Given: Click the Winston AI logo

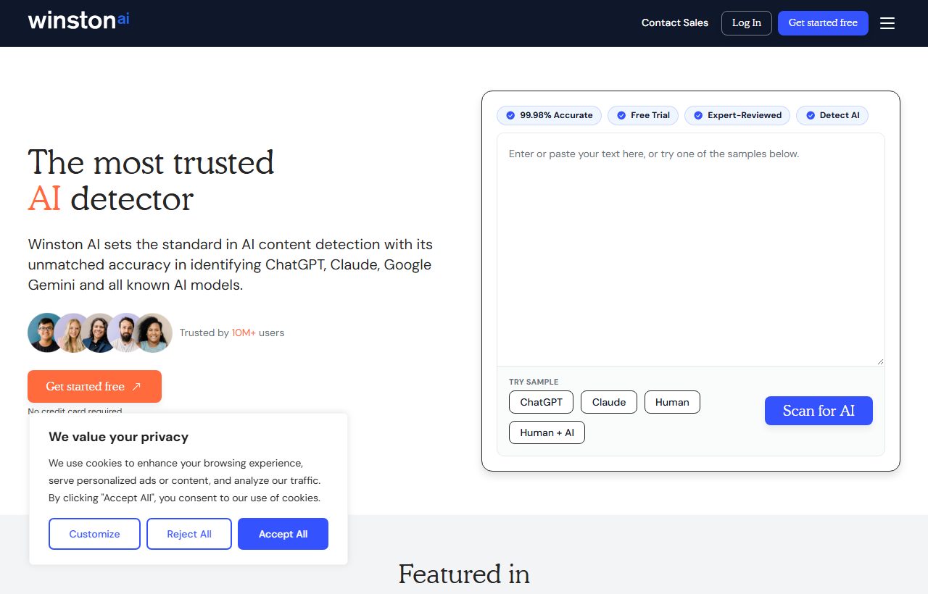Looking at the screenshot, I should [78, 20].
